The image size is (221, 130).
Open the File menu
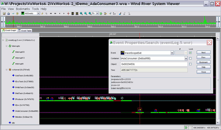pyautogui.click(x=4, y=9)
